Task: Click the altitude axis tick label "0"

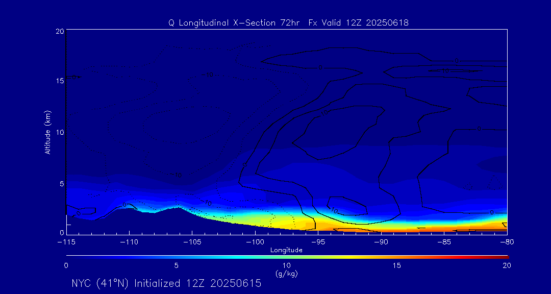Action: [62, 232]
